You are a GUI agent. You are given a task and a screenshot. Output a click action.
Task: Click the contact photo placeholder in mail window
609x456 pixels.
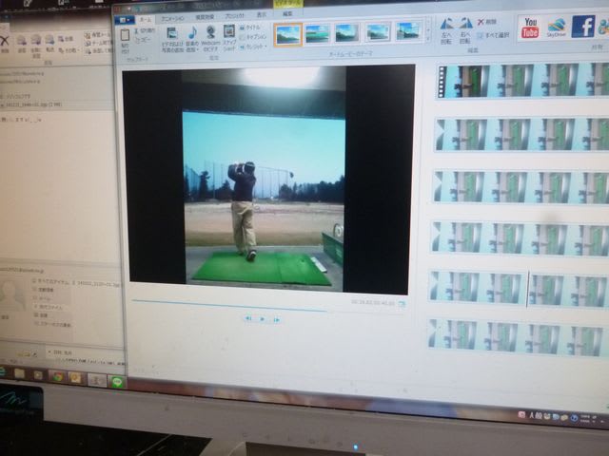pyautogui.click(x=11, y=295)
